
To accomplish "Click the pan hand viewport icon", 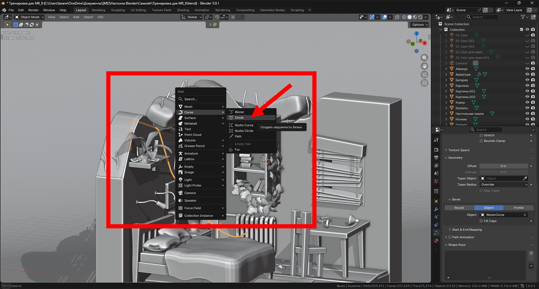I will 424,66.
